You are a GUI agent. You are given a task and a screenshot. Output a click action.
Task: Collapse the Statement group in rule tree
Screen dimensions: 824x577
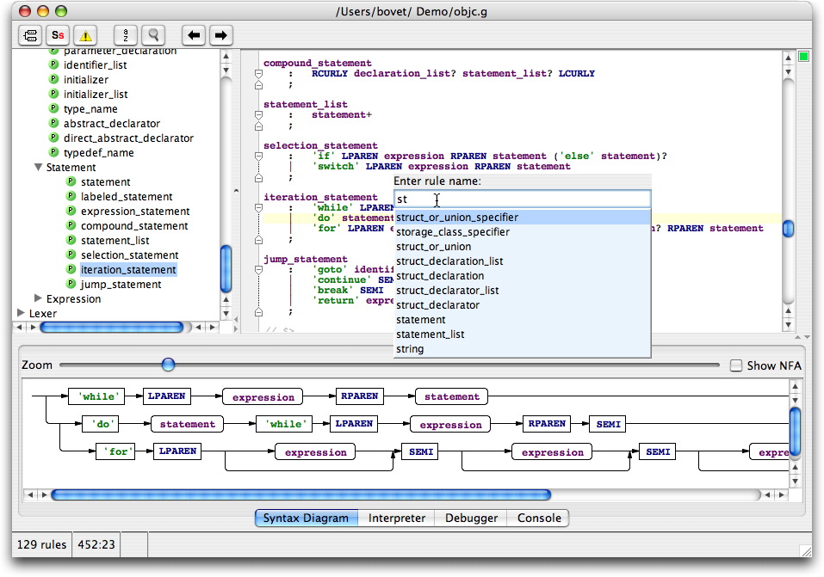tap(38, 168)
